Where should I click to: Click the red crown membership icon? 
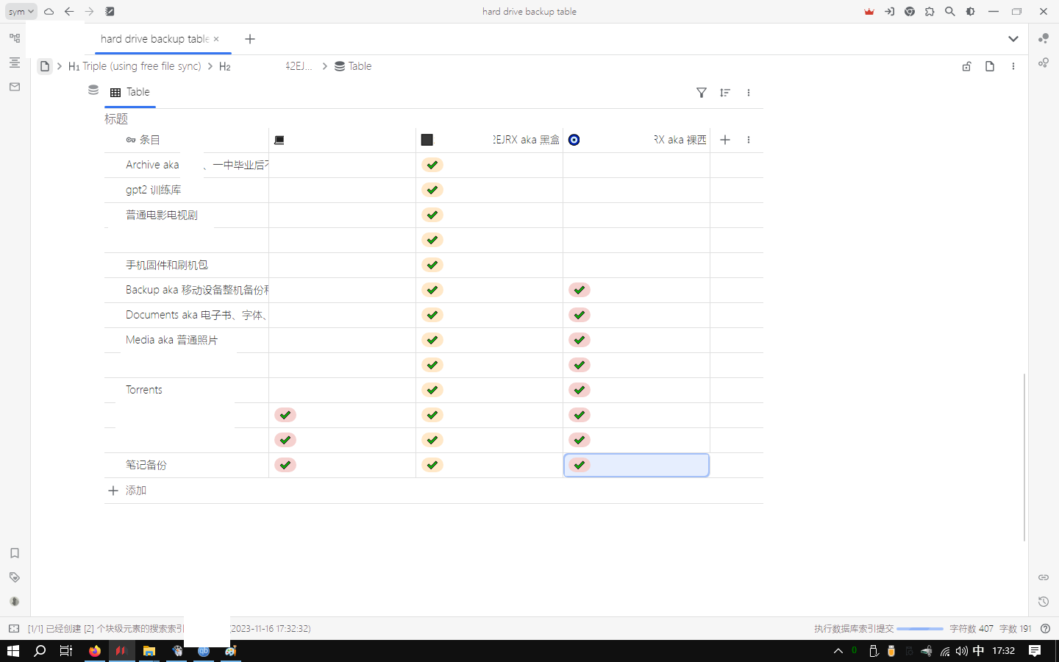tap(869, 12)
